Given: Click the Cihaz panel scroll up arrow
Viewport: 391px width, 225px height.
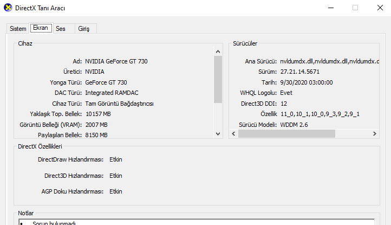Looking at the screenshot, I should coord(218,52).
